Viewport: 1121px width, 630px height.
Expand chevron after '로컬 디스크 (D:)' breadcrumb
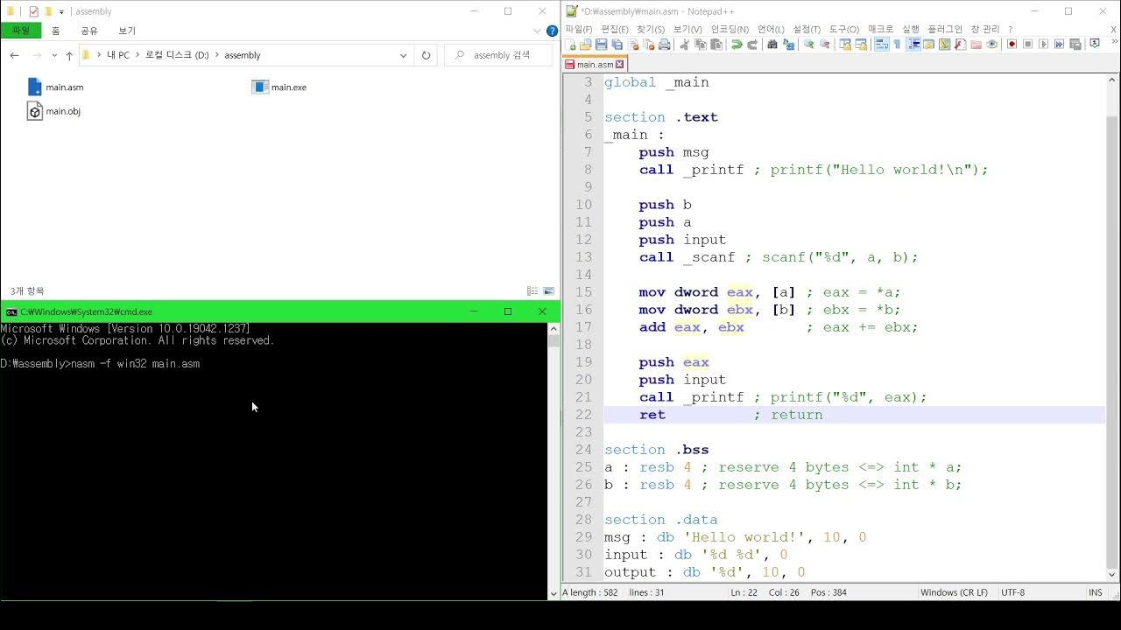click(215, 55)
